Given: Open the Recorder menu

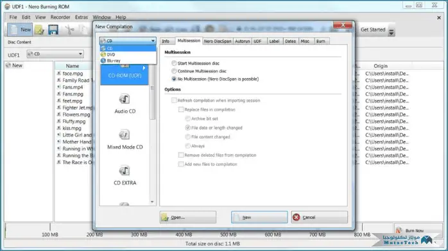Looking at the screenshot, I should click(x=60, y=17).
